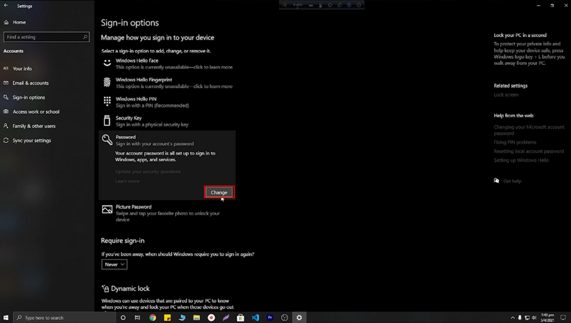Open File Explorer from taskbar
Screen dimensions: 571x323
197,317
